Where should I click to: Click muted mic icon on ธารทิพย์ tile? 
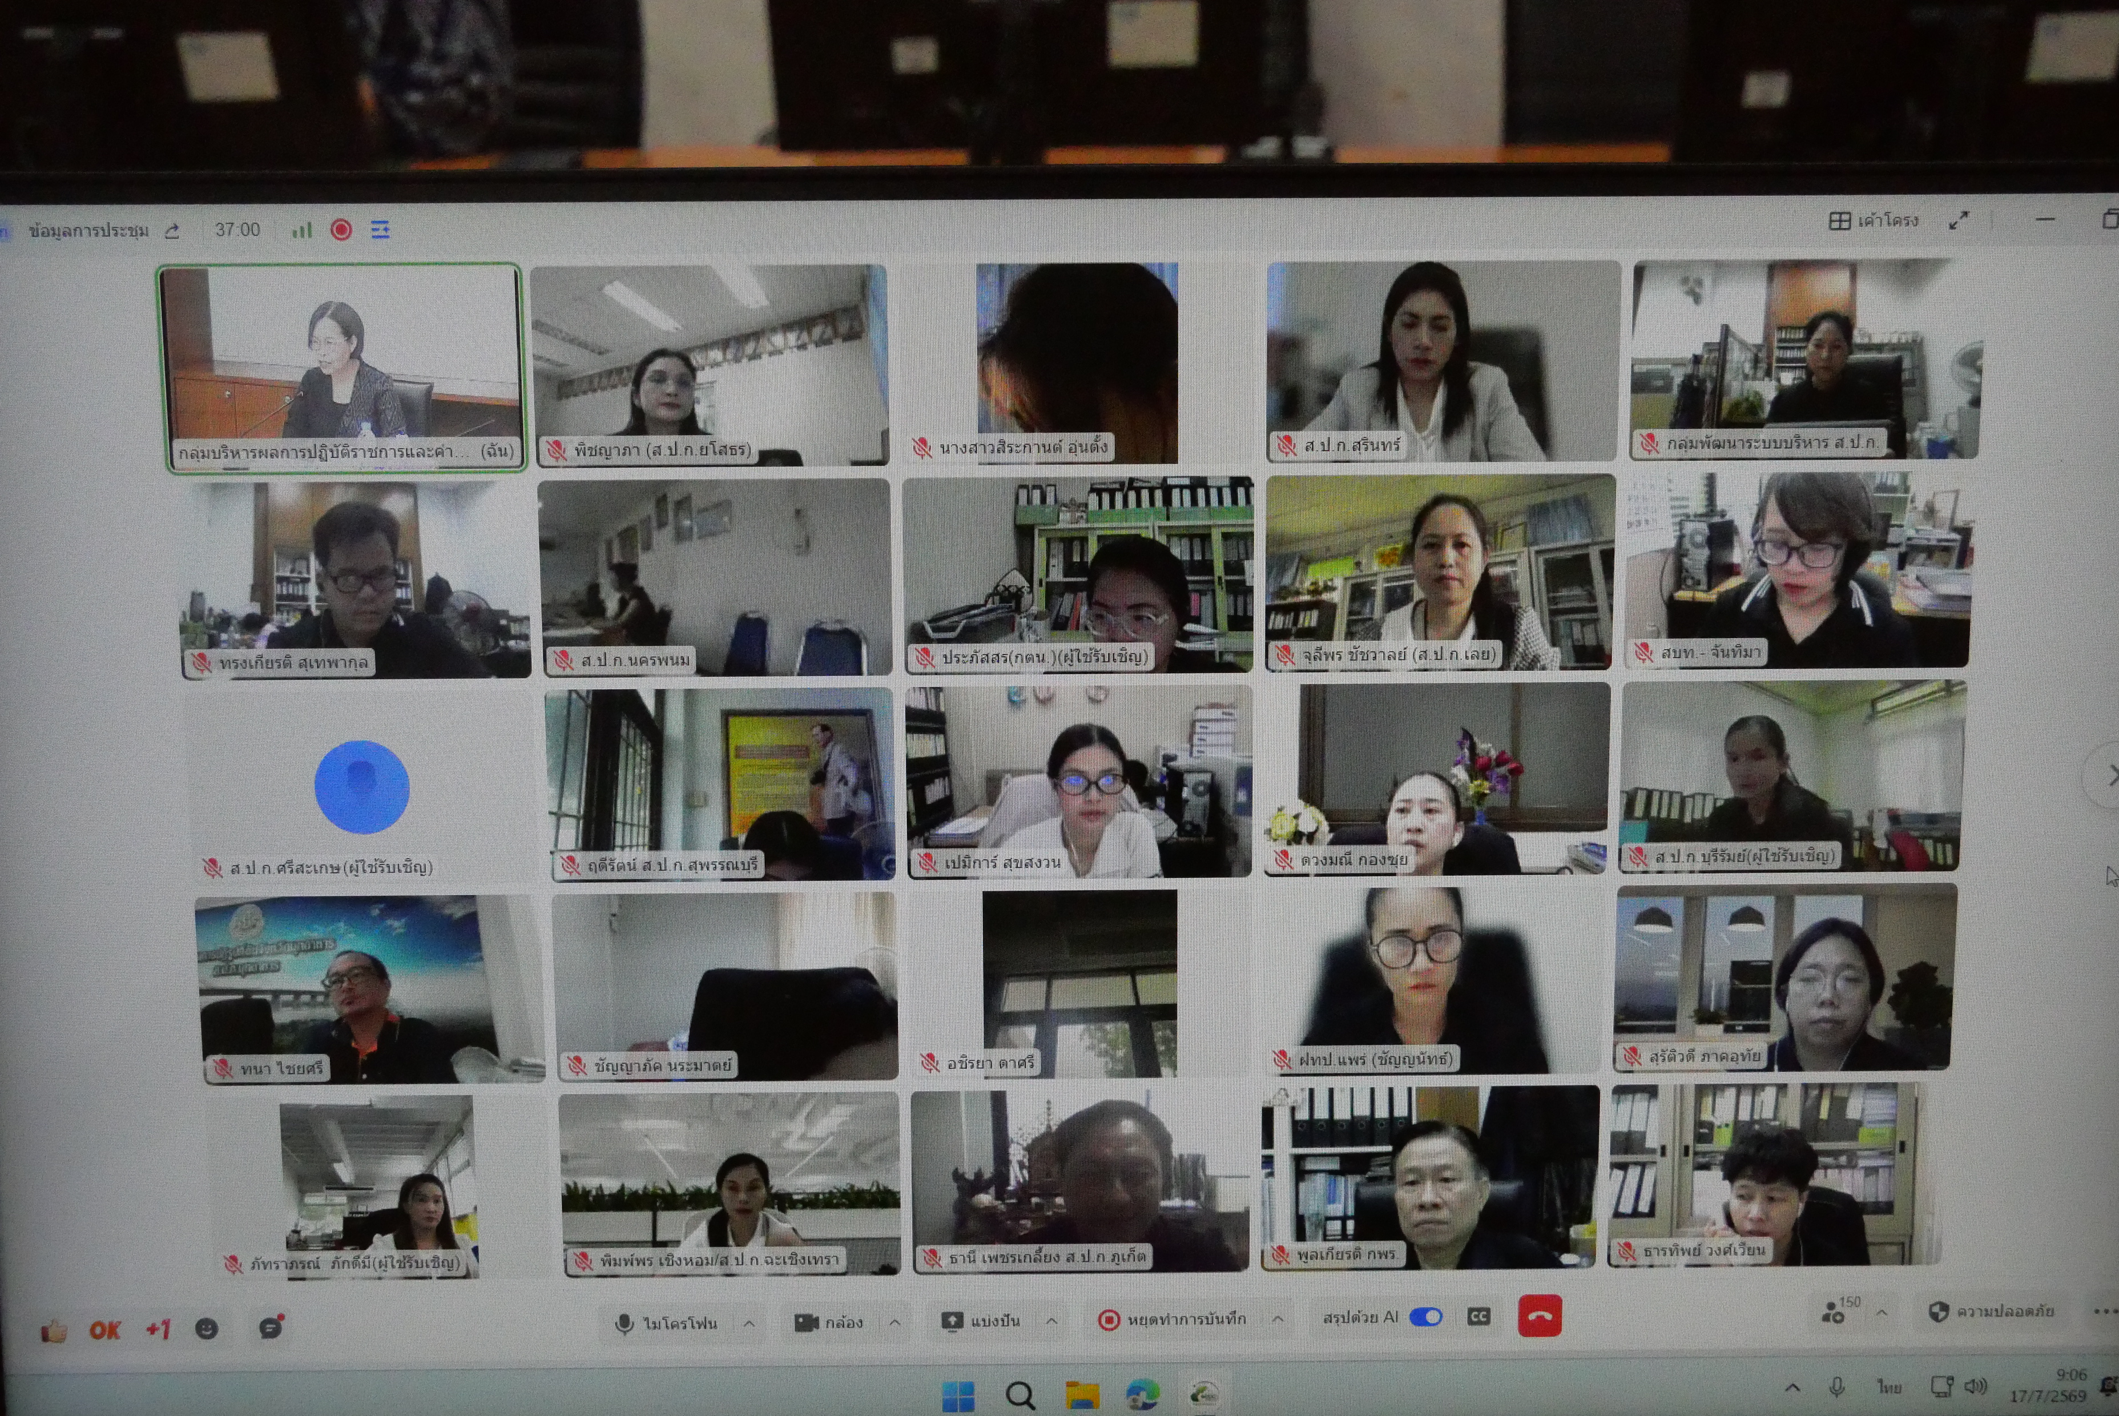[1627, 1252]
